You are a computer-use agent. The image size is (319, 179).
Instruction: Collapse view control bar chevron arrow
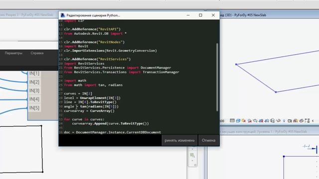[313, 121]
